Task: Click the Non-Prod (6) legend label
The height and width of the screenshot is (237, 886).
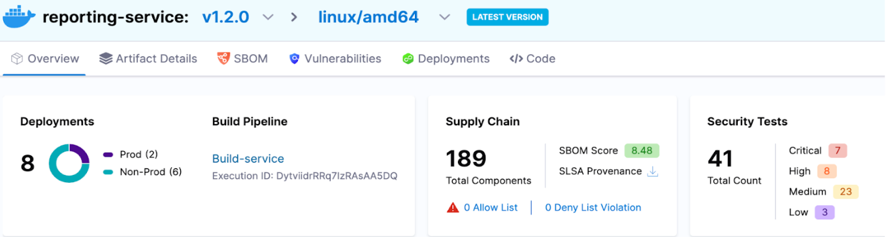Action: (x=151, y=172)
